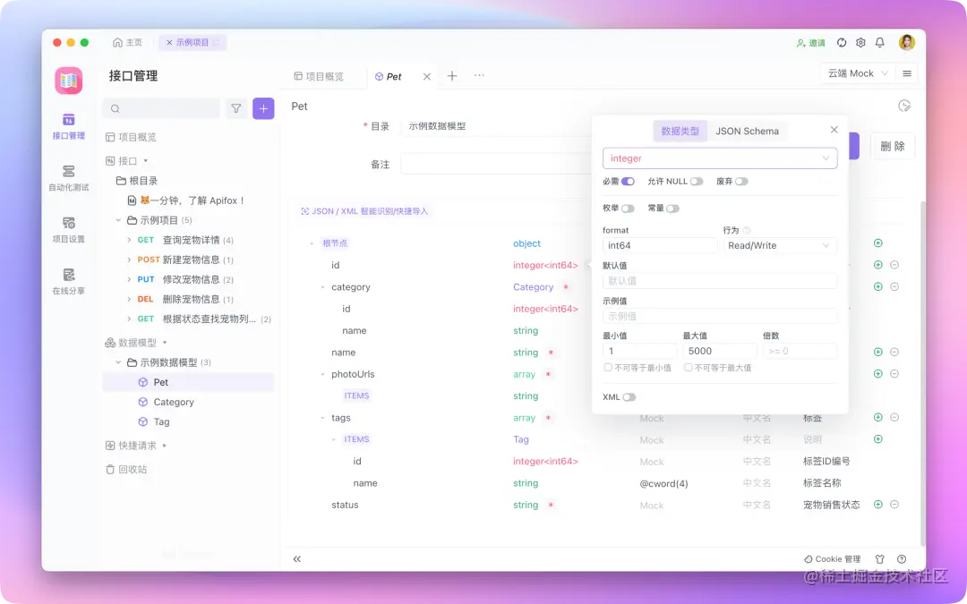Click the 删除 button
Screen dimensions: 967x604
[x=892, y=146]
